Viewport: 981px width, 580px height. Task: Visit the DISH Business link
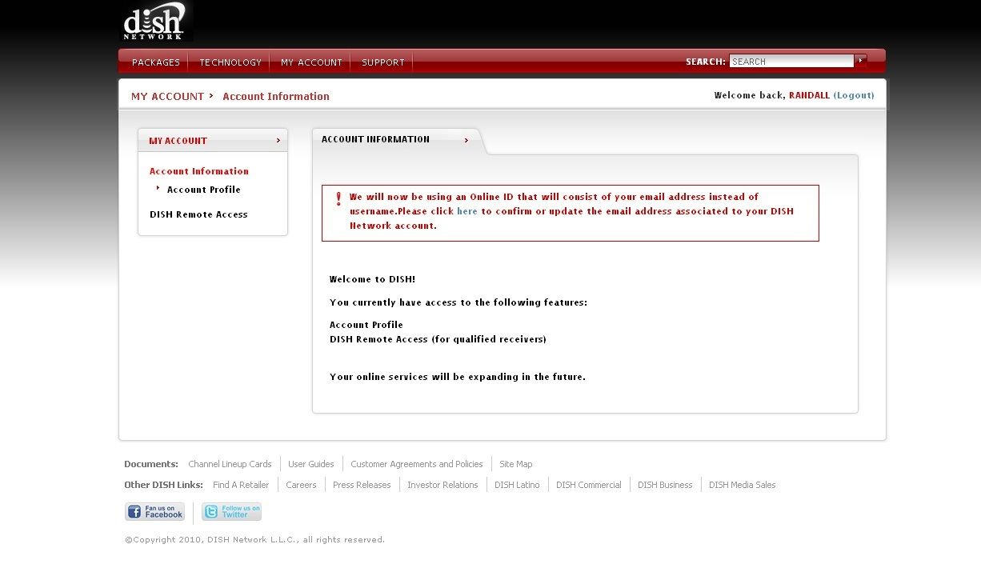point(665,485)
